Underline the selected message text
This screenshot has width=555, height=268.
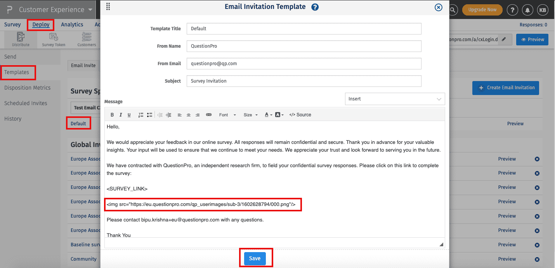click(129, 115)
